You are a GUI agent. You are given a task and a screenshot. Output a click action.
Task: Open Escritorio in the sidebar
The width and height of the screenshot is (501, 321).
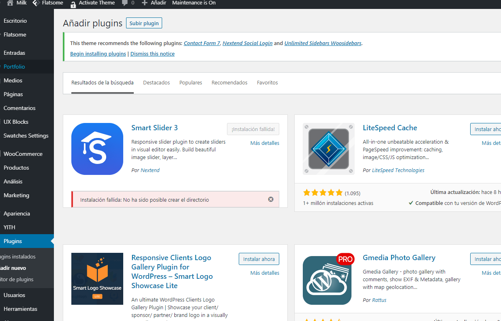[x=15, y=21]
